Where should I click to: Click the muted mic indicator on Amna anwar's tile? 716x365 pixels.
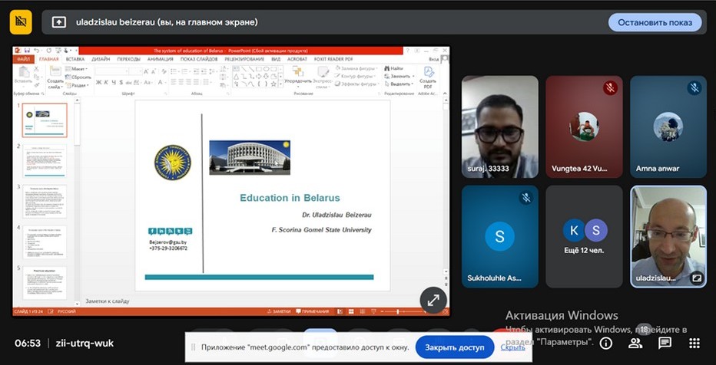click(x=694, y=88)
